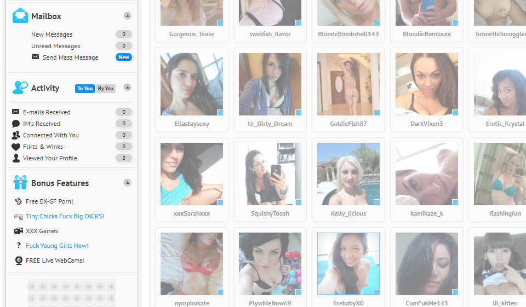This screenshot has width=526, height=307.
Task: Click the Viewed Your Profile person icon
Action: coord(16,158)
